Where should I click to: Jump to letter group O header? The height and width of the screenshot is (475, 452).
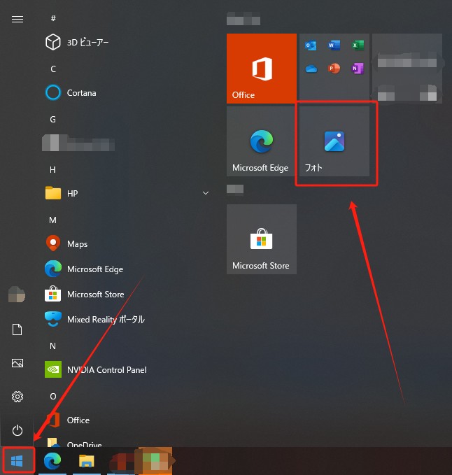coord(53,396)
